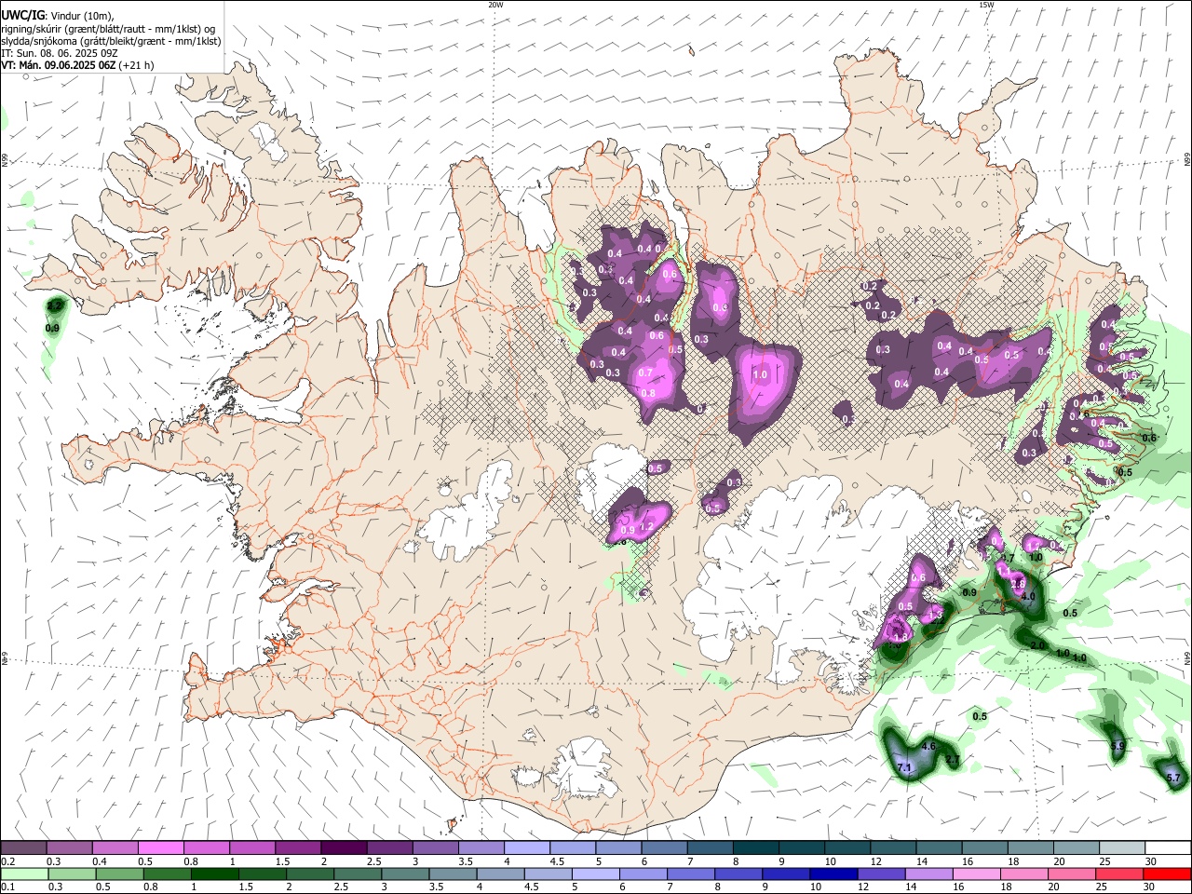The width and height of the screenshot is (1192, 894).
Task: Click the 'slydda/snjókoma' legend description line
Action: [x=111, y=40]
